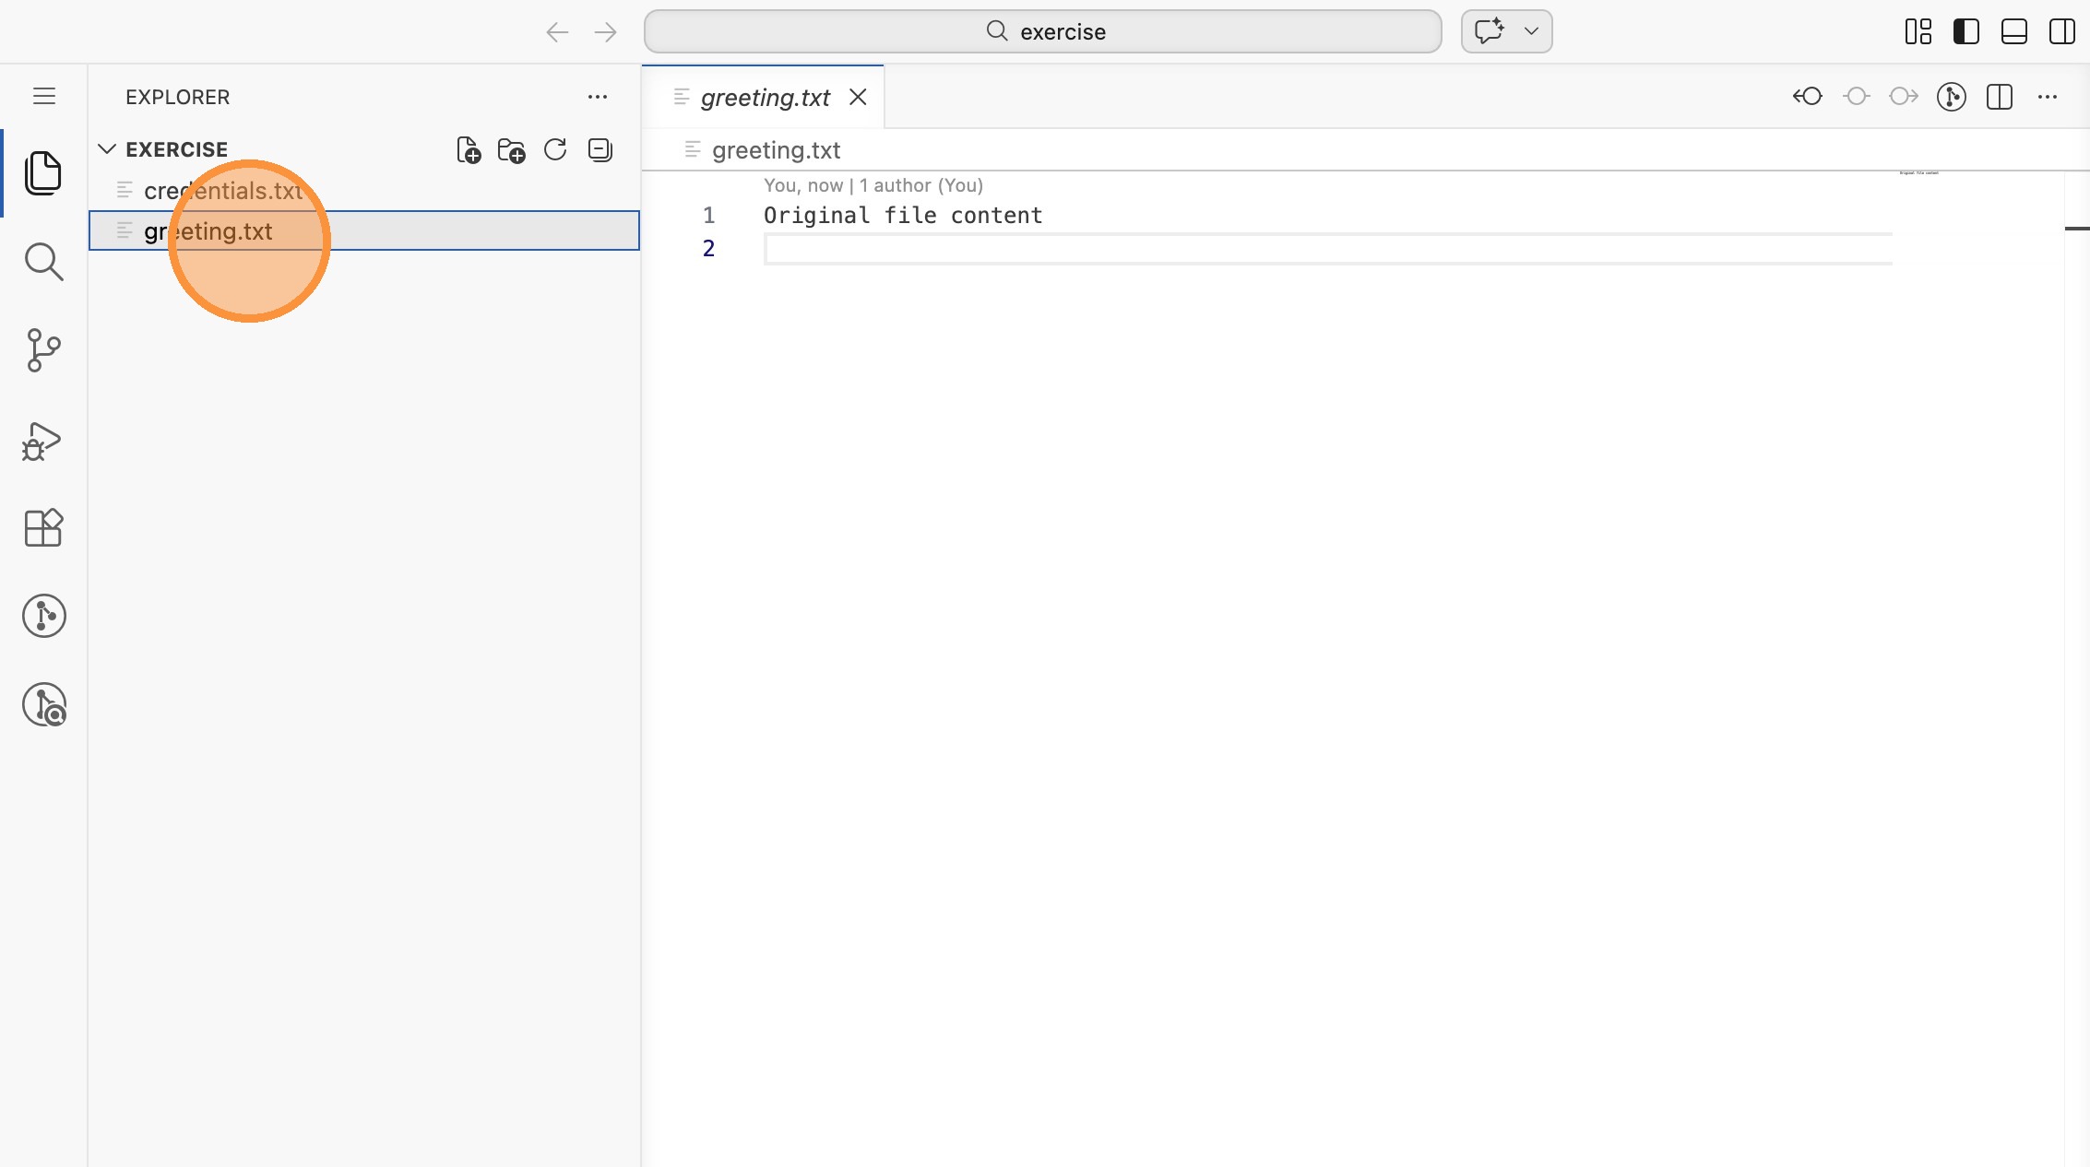The width and height of the screenshot is (2090, 1167).
Task: Click New File icon in Explorer
Action: coord(469,150)
